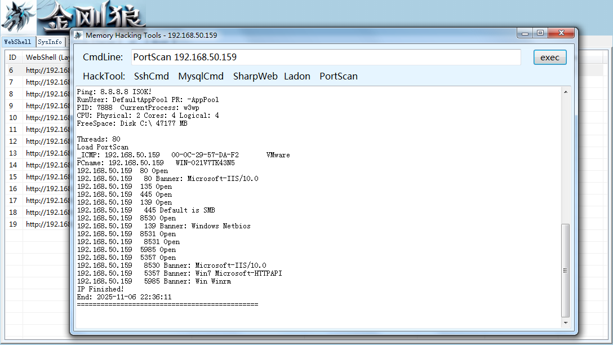Select webshell row with ID 12

[38, 141]
